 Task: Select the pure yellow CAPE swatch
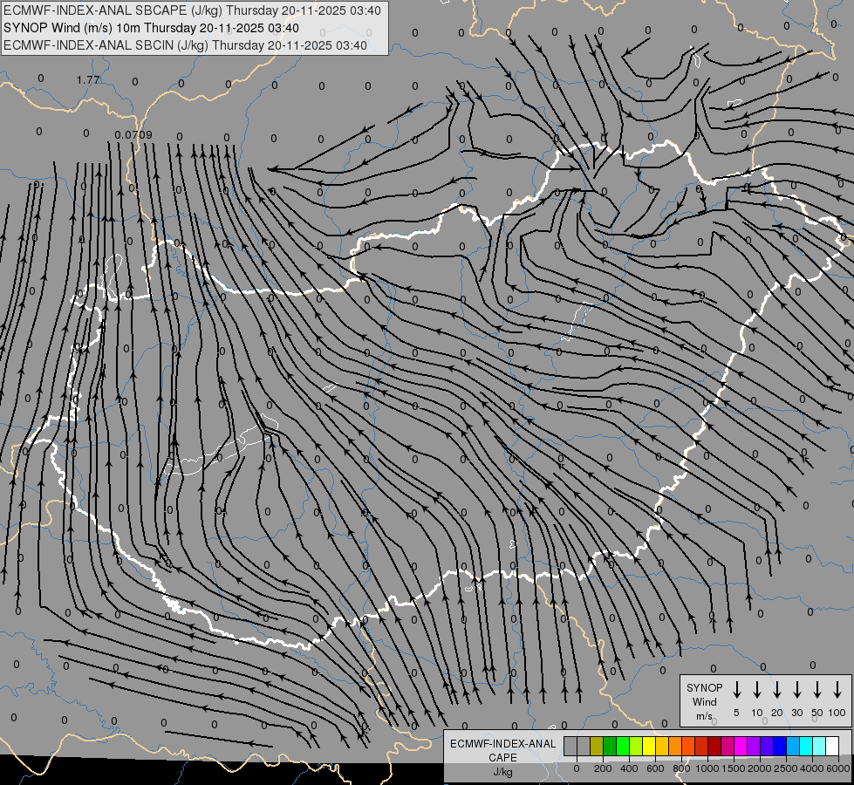click(x=649, y=746)
